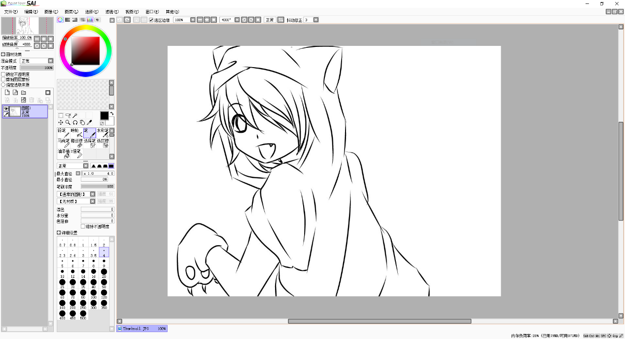Toggle the 选区边缘 checkbox
This screenshot has width=625, height=339.
click(x=151, y=20)
